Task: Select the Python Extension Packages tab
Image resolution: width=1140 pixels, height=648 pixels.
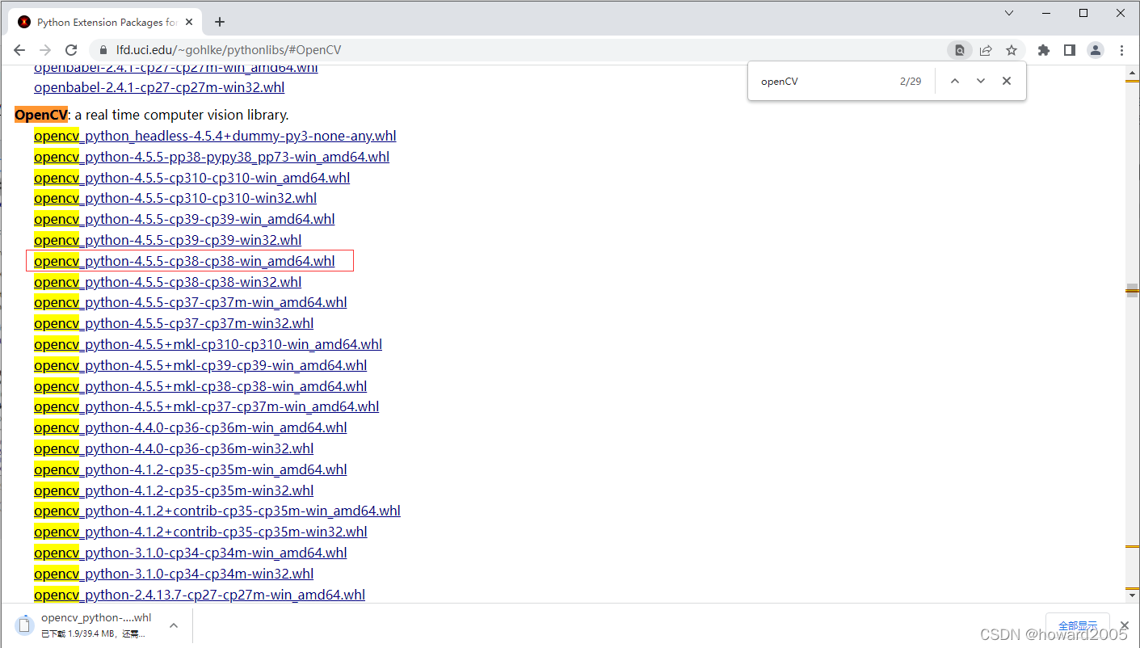Action: click(x=105, y=22)
